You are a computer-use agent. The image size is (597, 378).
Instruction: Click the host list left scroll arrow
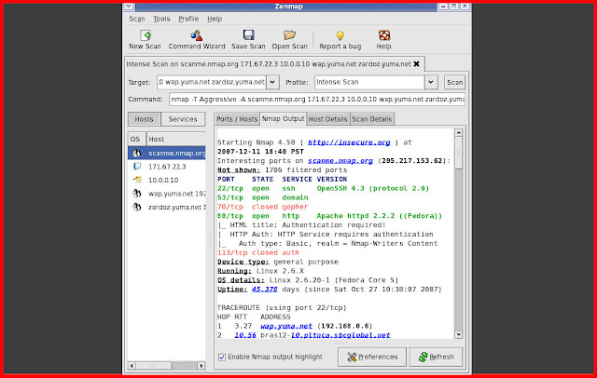pyautogui.click(x=132, y=366)
